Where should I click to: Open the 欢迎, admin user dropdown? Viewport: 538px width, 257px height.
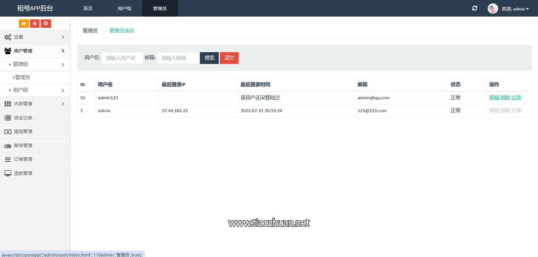pyautogui.click(x=515, y=9)
